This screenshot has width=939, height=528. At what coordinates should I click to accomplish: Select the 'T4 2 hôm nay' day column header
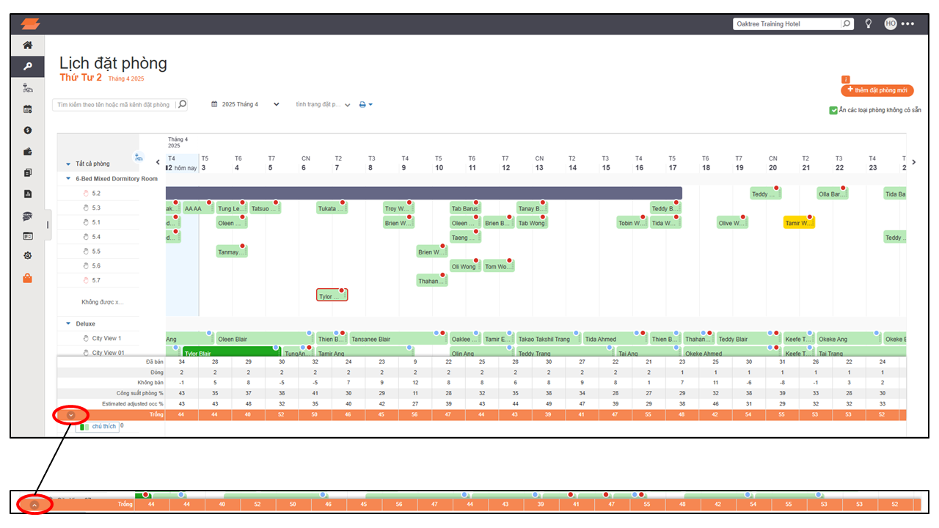[x=182, y=163]
